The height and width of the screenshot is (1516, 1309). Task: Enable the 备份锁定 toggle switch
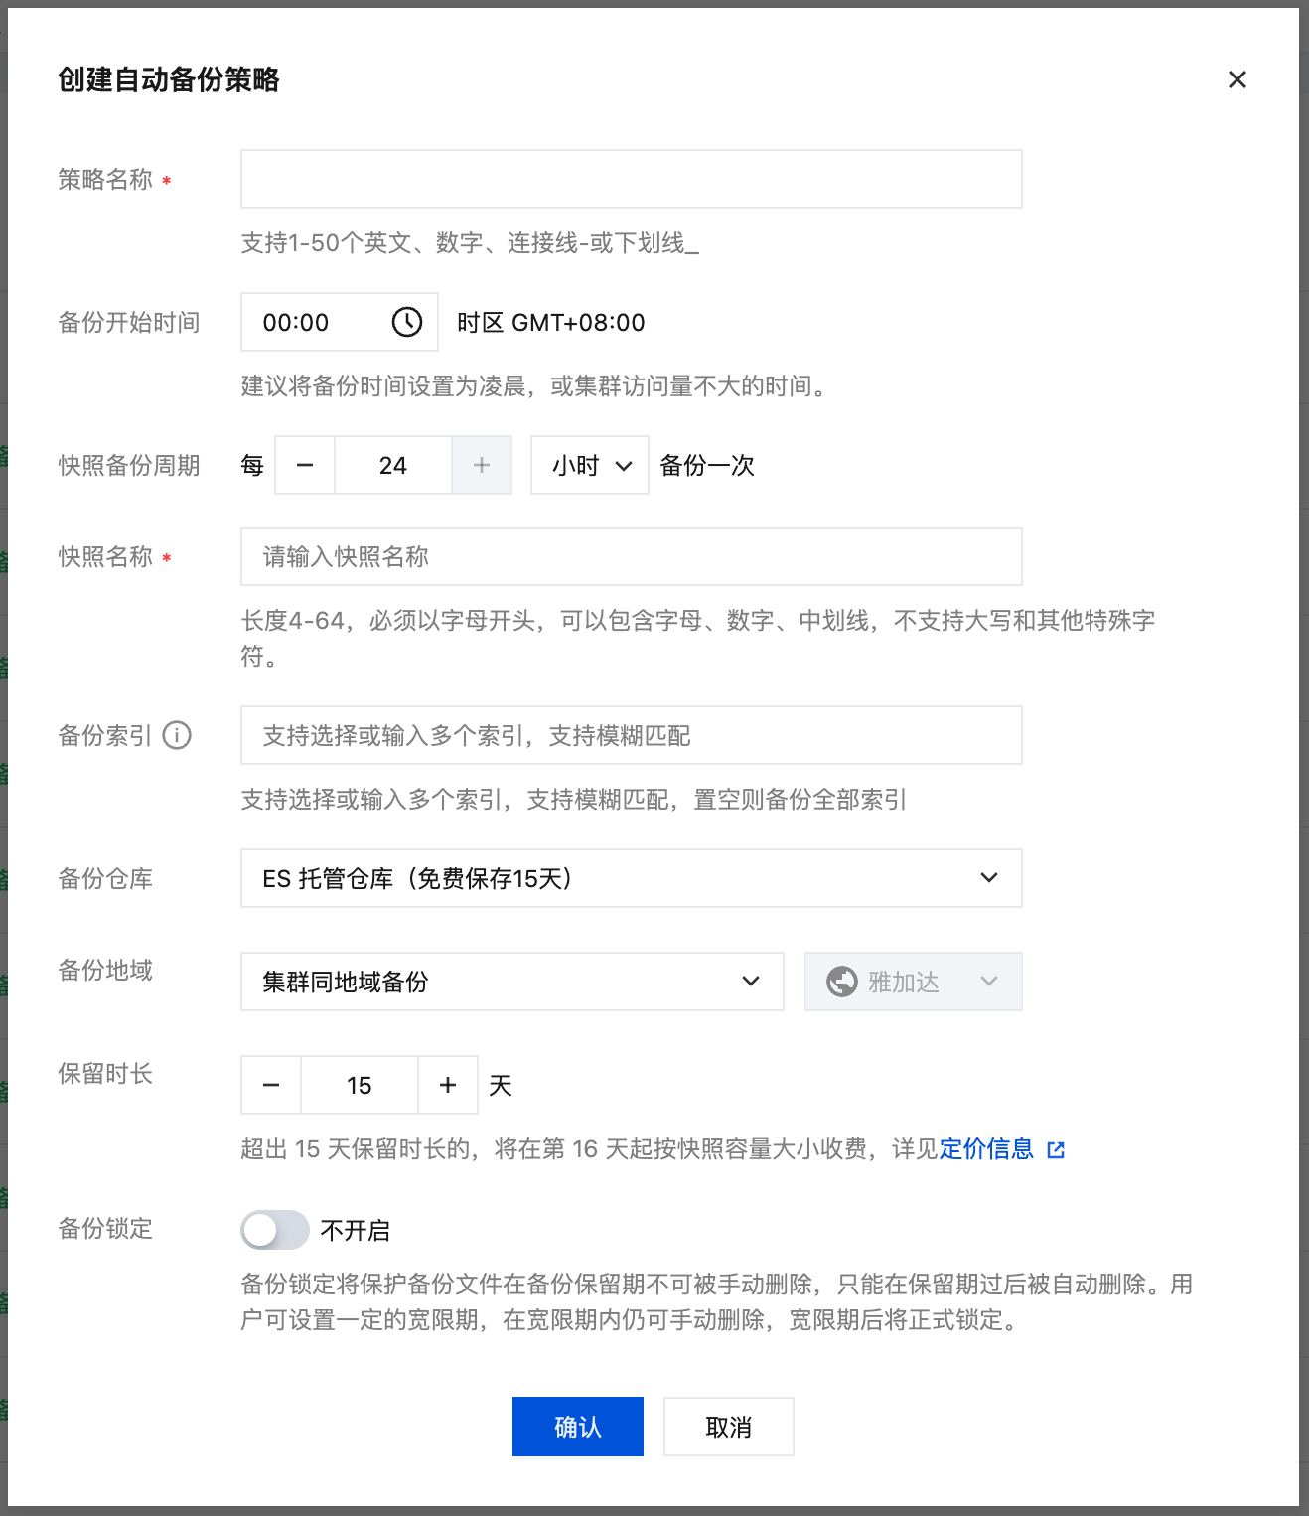[275, 1230]
